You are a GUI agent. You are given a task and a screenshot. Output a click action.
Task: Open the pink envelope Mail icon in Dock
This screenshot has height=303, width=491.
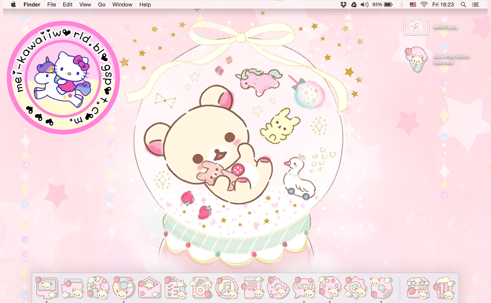tap(149, 287)
